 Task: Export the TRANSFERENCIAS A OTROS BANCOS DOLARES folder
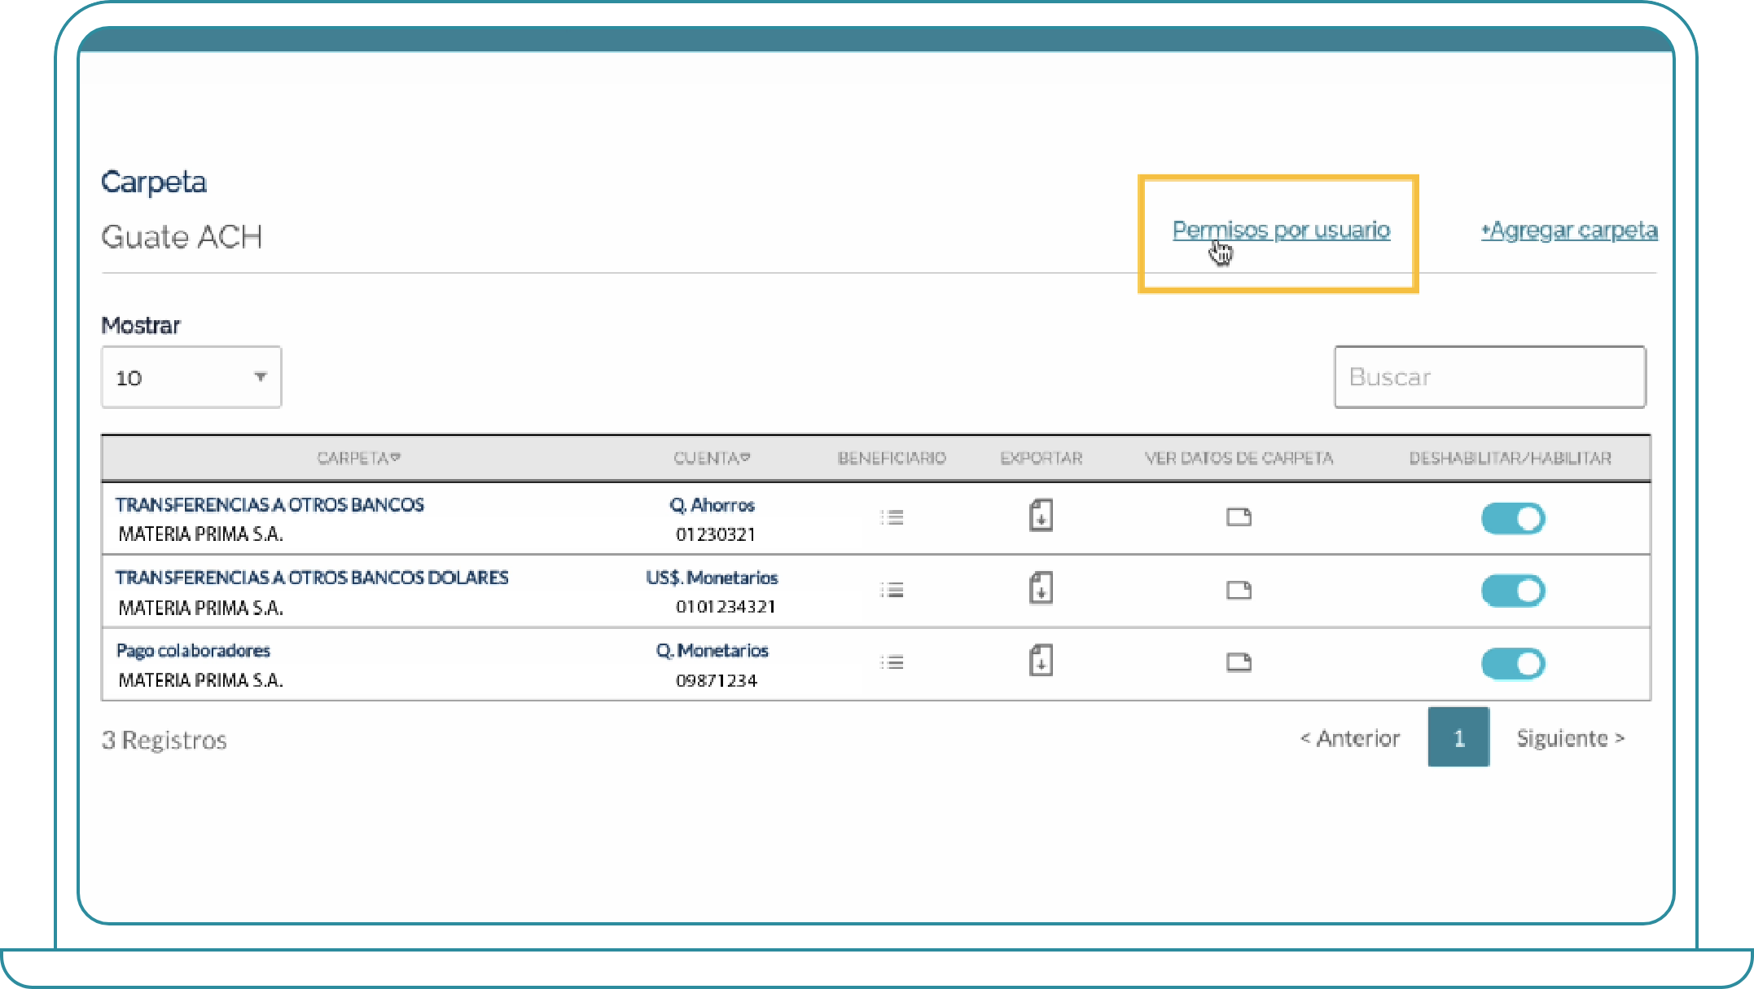point(1041,588)
